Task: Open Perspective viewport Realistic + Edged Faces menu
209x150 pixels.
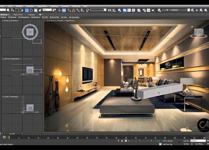Action: click(66, 20)
